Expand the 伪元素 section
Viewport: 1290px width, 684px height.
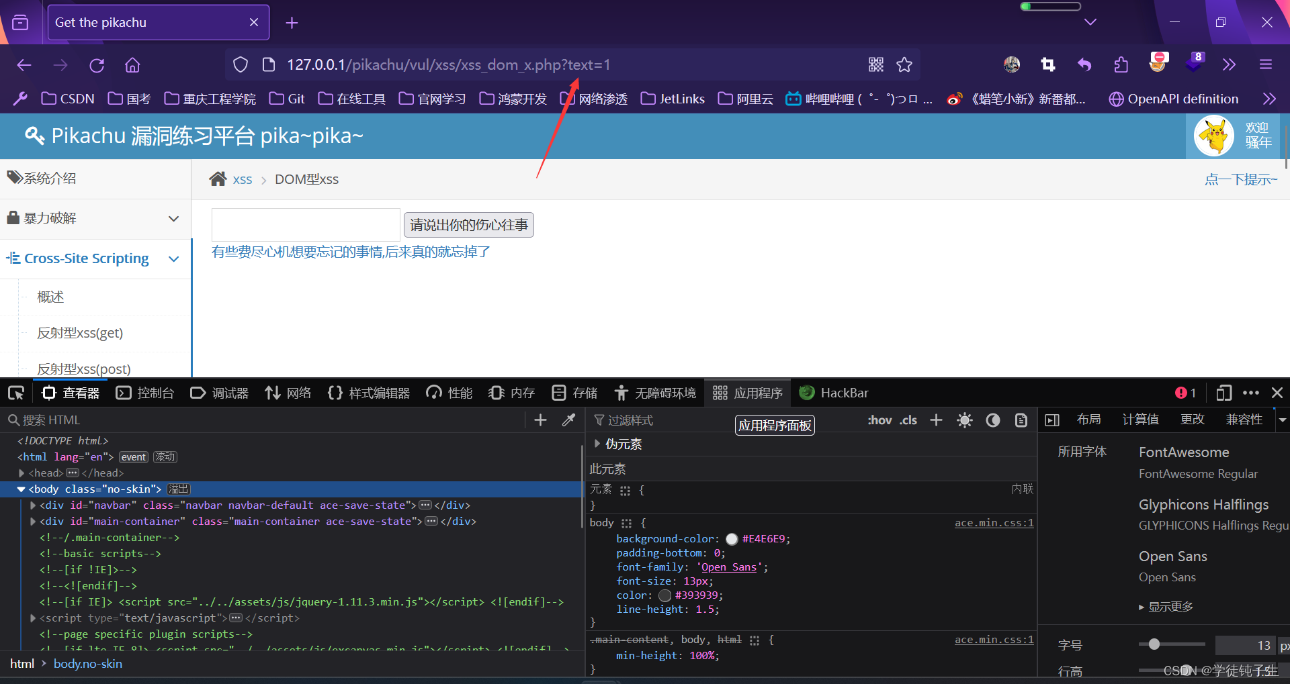[x=597, y=444]
